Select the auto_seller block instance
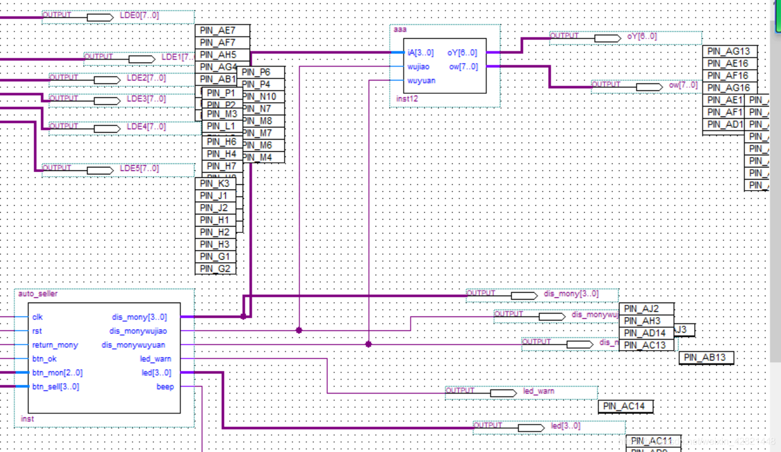This screenshot has width=781, height=452. [x=104, y=358]
